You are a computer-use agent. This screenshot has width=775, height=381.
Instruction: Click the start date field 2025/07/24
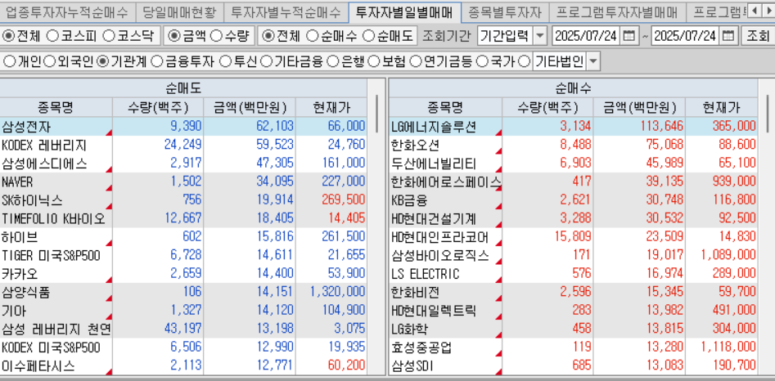(586, 36)
